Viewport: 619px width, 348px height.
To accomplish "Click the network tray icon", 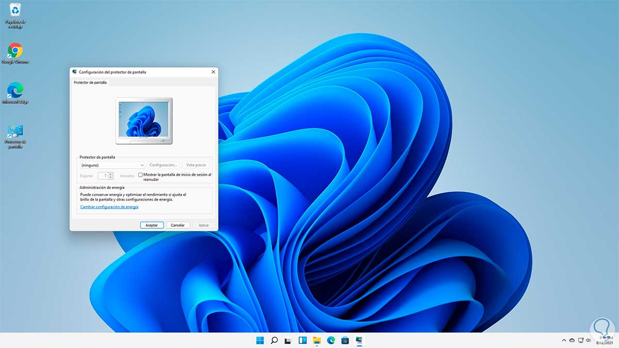I will pyautogui.click(x=581, y=340).
